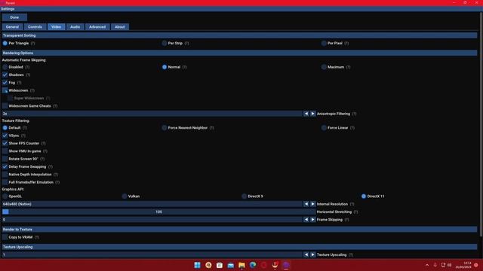Show help icon next to Widescreen Game Cheats
Viewport: 483px width, 271px height.
(x=55, y=106)
